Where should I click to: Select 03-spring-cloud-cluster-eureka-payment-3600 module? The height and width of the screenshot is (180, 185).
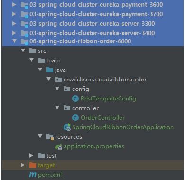[96, 5]
